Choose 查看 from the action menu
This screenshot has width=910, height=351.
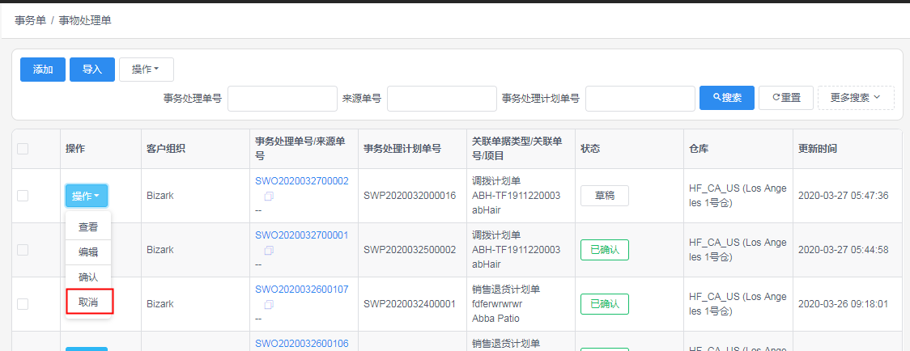click(x=88, y=226)
